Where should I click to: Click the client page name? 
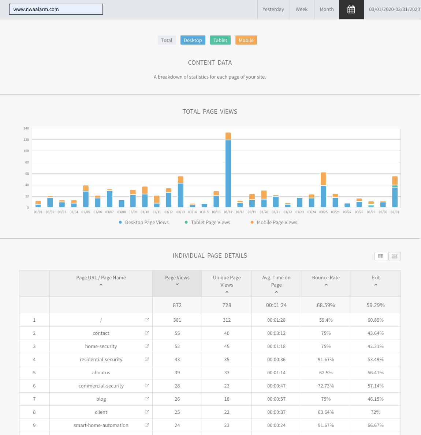click(101, 412)
